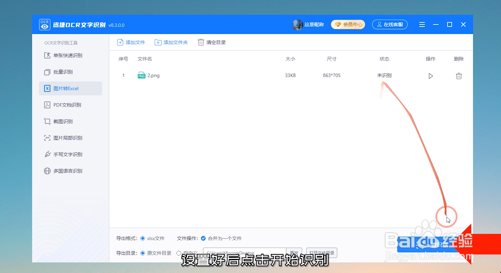Viewport: 501px width, 273px height.
Task: Click the 尺寸 column header
Action: (x=332, y=59)
